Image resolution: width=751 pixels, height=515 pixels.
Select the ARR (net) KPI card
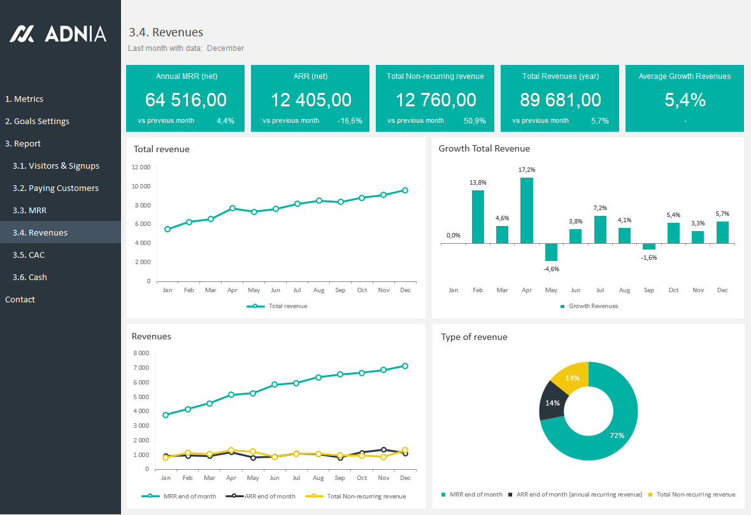click(310, 98)
